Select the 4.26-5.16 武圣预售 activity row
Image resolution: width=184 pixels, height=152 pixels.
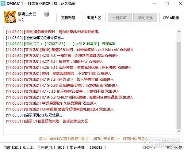pyautogui.click(x=69, y=68)
